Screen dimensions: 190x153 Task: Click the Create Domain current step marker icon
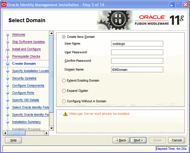pos(8,64)
